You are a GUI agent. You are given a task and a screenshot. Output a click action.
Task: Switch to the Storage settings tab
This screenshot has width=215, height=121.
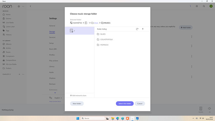pyautogui.click(x=52, y=31)
